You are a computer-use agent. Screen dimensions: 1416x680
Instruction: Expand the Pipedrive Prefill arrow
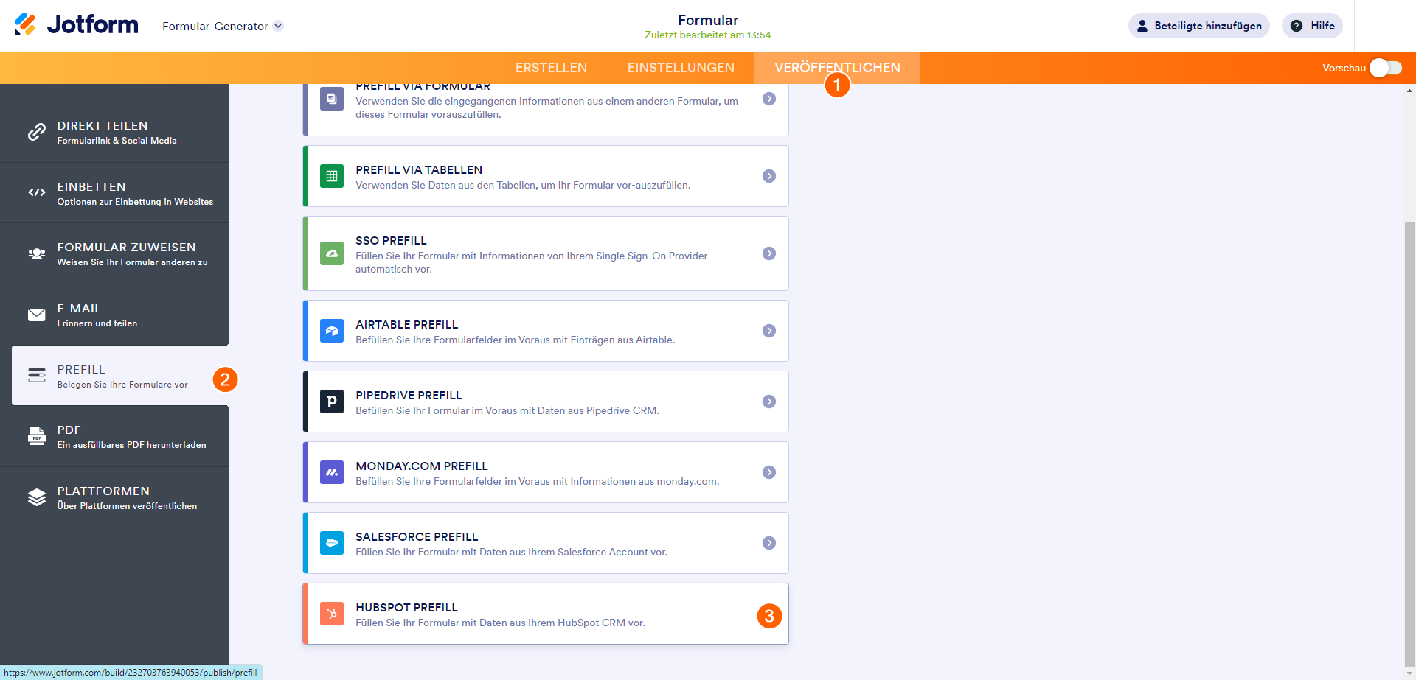(769, 402)
